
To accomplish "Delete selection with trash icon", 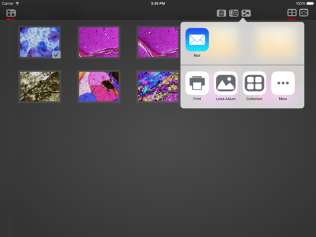I will pos(221,13).
